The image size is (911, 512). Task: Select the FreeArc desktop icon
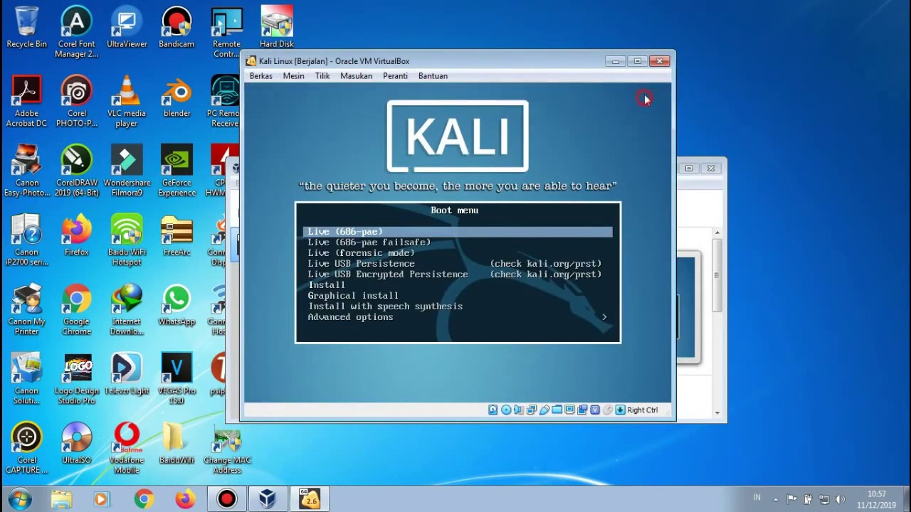[x=177, y=235]
